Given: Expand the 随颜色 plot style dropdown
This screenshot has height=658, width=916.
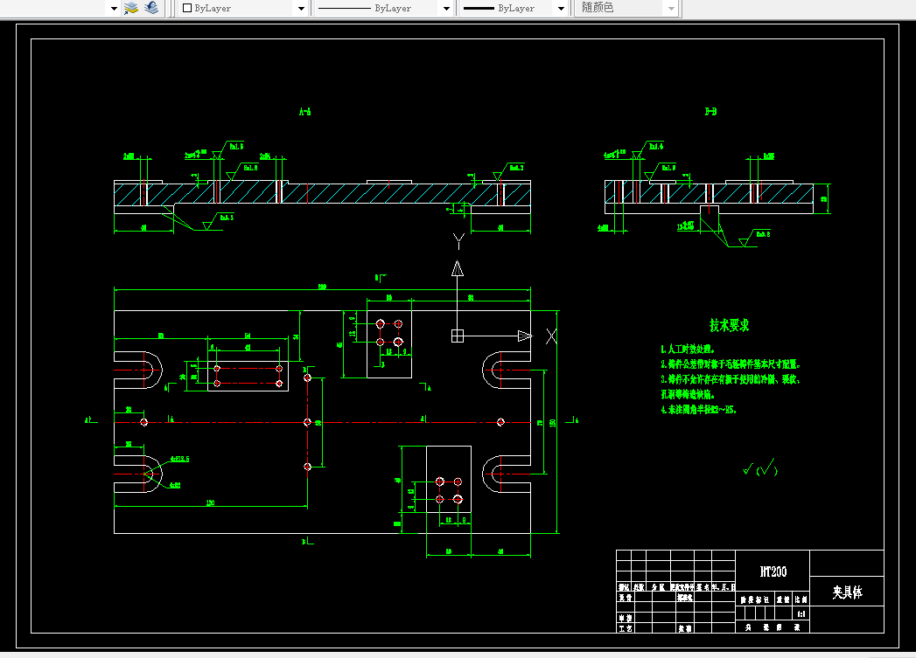Looking at the screenshot, I should 671,8.
